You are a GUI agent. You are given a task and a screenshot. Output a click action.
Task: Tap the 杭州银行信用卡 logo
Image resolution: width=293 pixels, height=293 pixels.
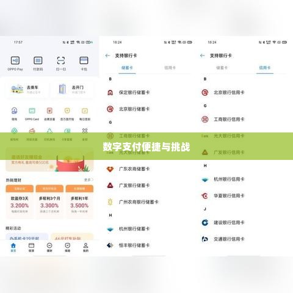205,179
